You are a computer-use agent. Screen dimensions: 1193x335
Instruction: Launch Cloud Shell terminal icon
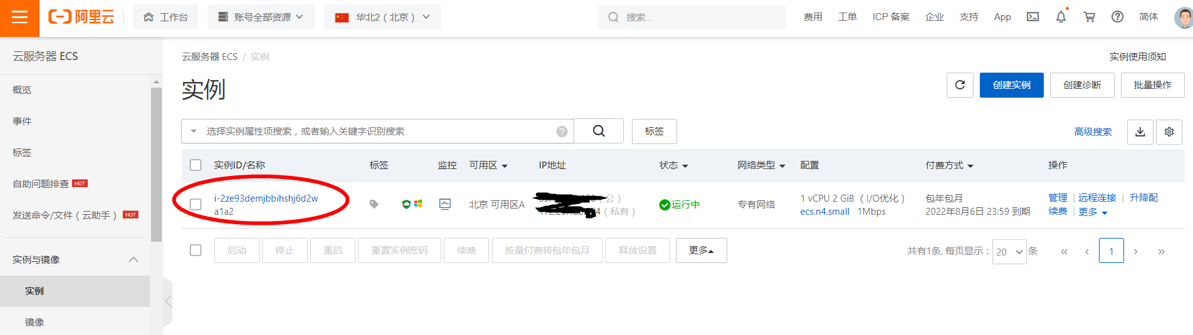click(1033, 17)
